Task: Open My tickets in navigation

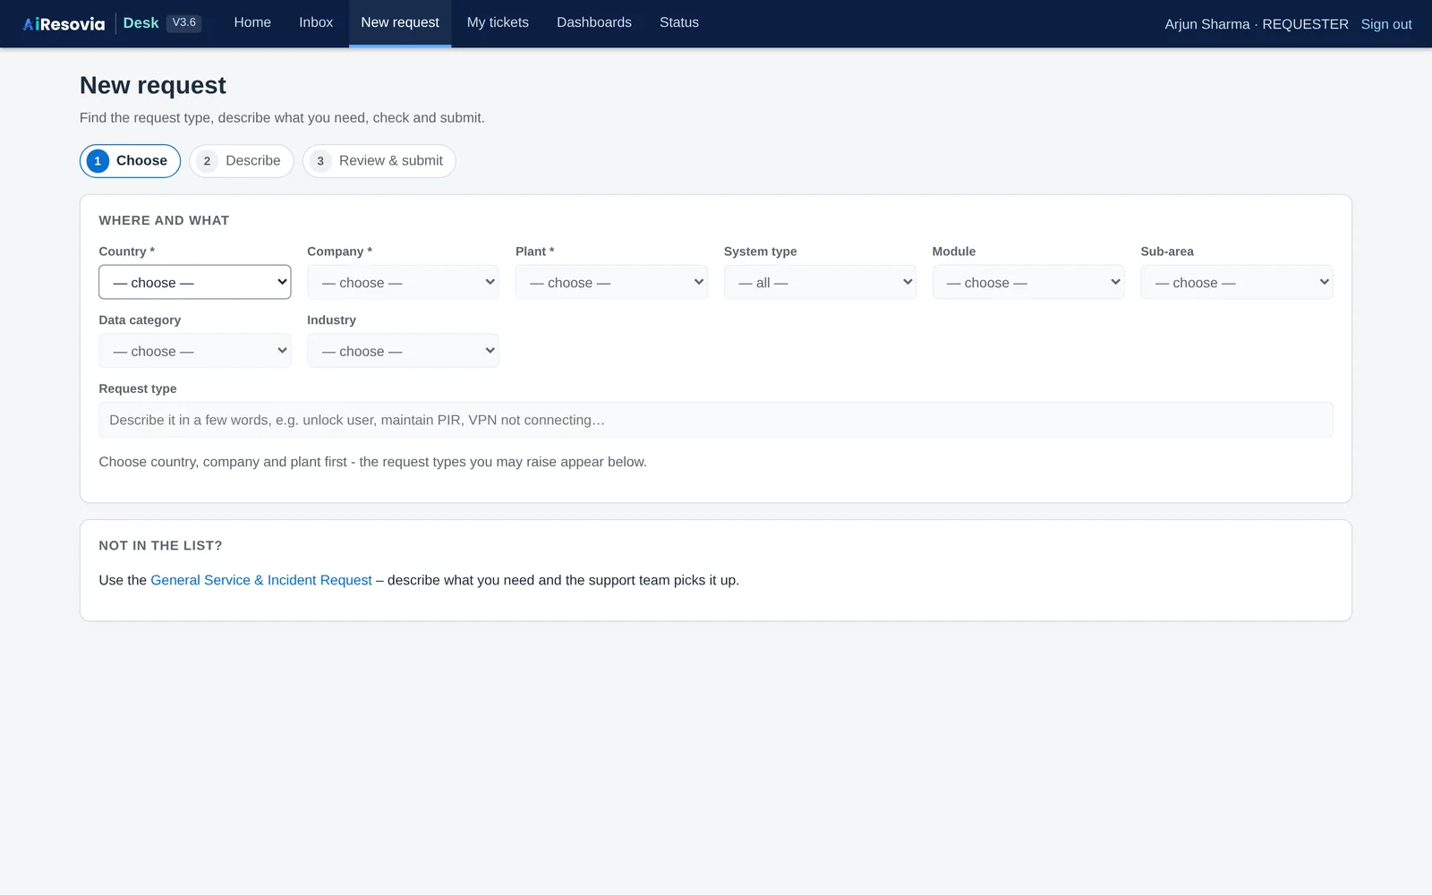Action: 498,22
